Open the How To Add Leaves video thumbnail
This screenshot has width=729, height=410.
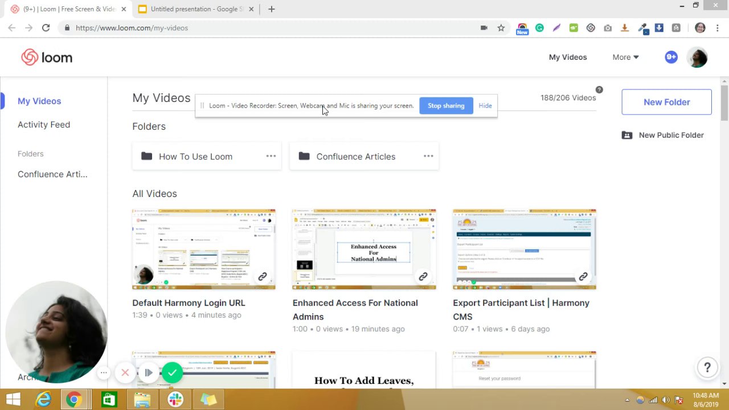364,370
